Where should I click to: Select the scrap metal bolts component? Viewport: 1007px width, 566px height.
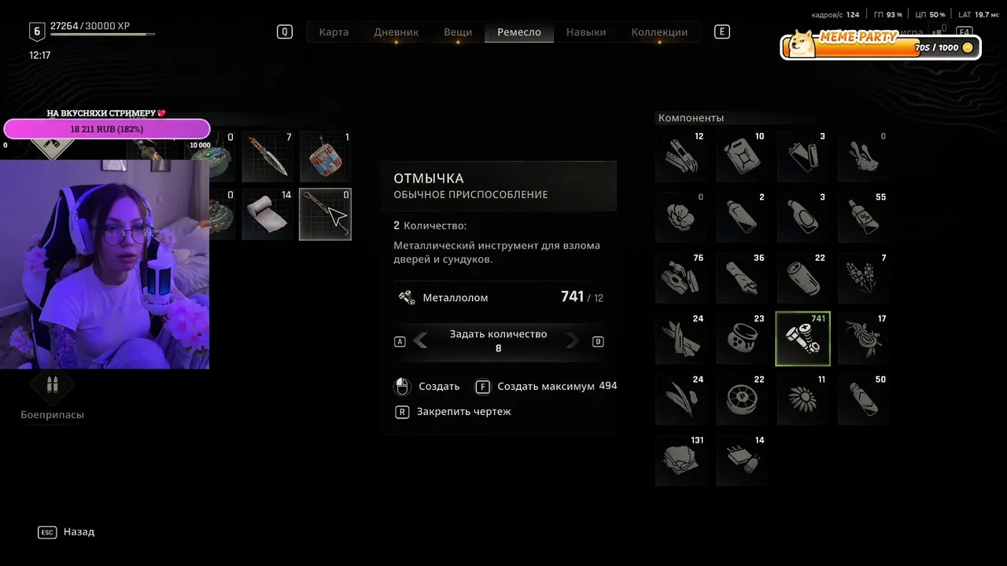point(802,339)
